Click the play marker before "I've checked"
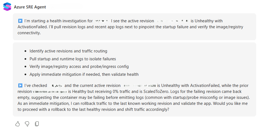The image size is (260, 129). point(20,86)
